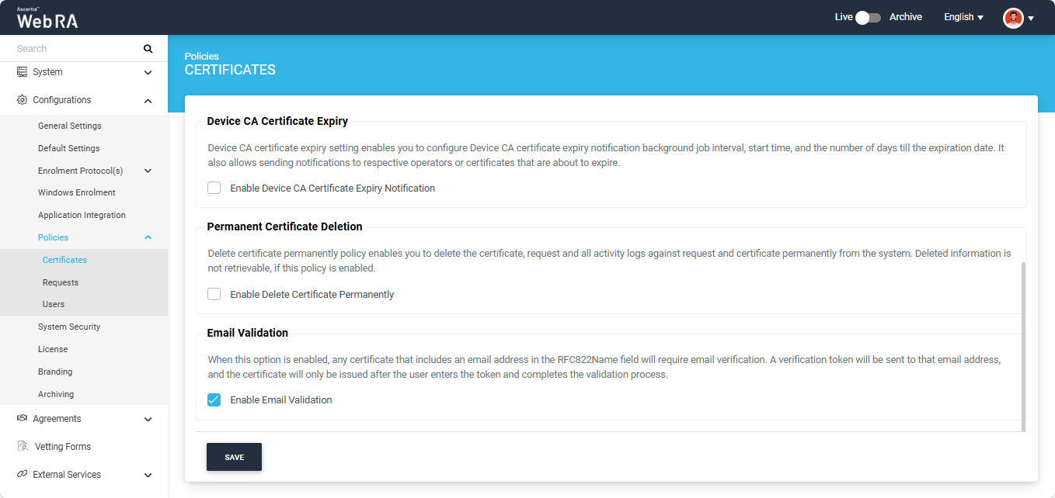The height and width of the screenshot is (498, 1055).
Task: Click the user profile avatar
Action: pyautogui.click(x=1013, y=18)
